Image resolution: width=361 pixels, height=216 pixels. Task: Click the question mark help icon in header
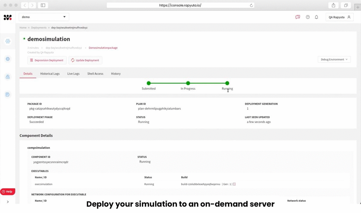click(x=308, y=17)
